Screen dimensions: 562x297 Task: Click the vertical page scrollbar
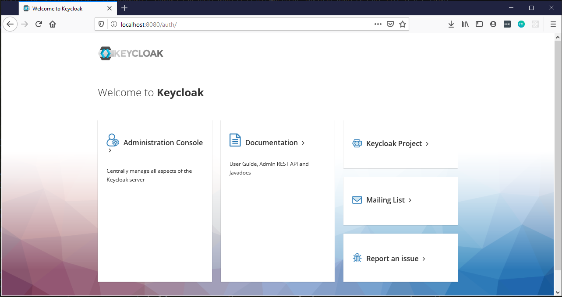click(x=558, y=153)
